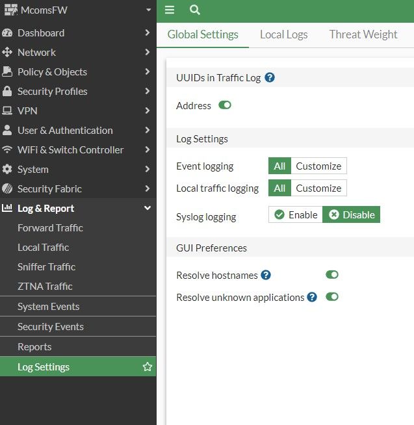The height and width of the screenshot is (425, 414).
Task: Switch to the Local Logs tab
Action: (283, 34)
